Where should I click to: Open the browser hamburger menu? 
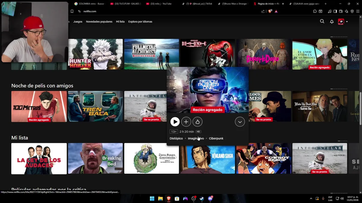click(358, 11)
